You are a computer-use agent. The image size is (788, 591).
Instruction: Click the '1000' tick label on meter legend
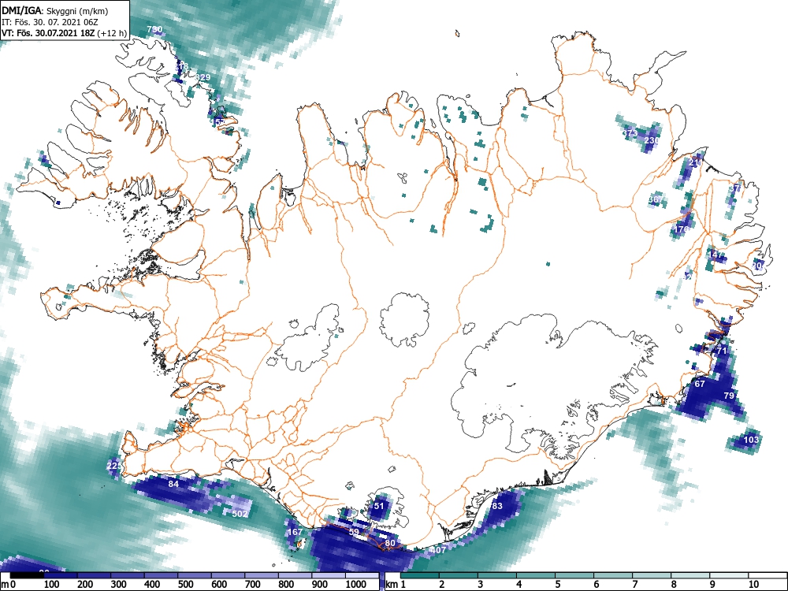tap(356, 585)
